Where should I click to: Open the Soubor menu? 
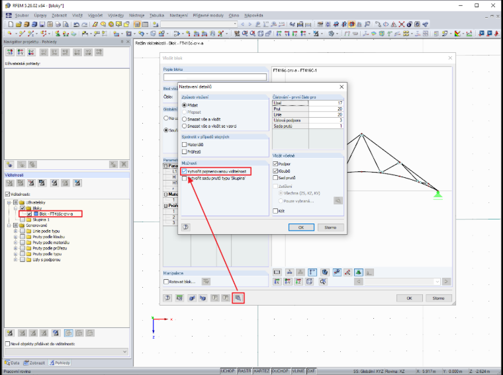(22, 15)
